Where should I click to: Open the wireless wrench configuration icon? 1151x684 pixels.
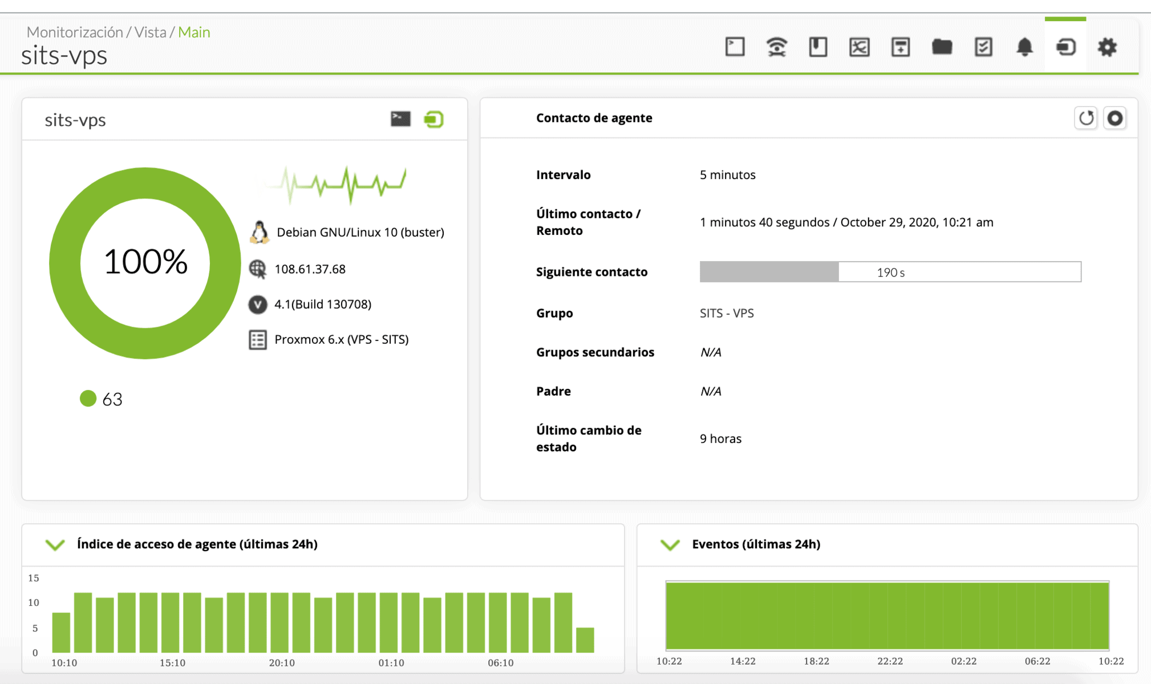[776, 47]
